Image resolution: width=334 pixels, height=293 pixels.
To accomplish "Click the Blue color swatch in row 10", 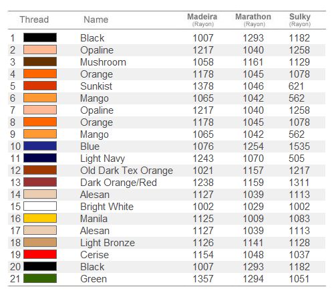I will 40,146.
